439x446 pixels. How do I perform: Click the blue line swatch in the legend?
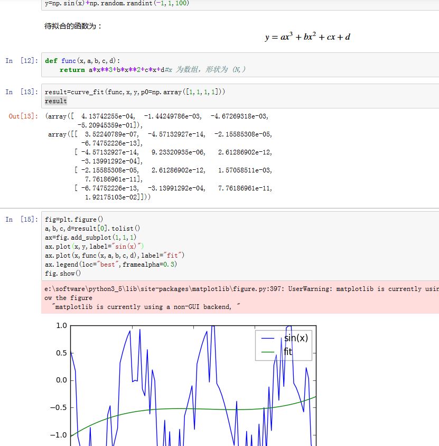[x=268, y=339]
